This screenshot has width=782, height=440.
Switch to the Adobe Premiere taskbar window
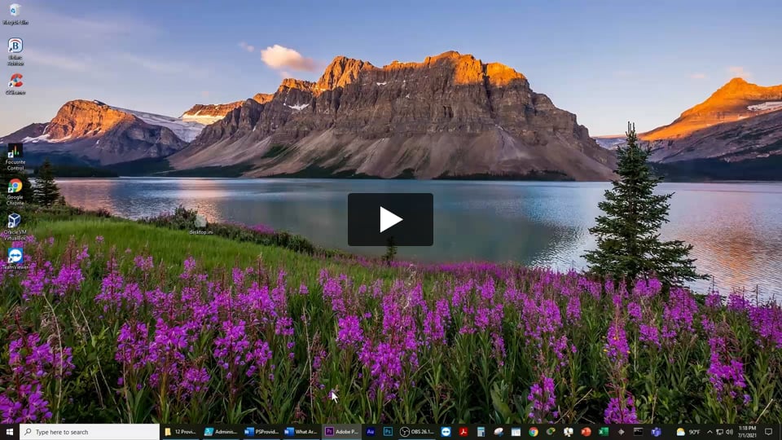pos(341,432)
